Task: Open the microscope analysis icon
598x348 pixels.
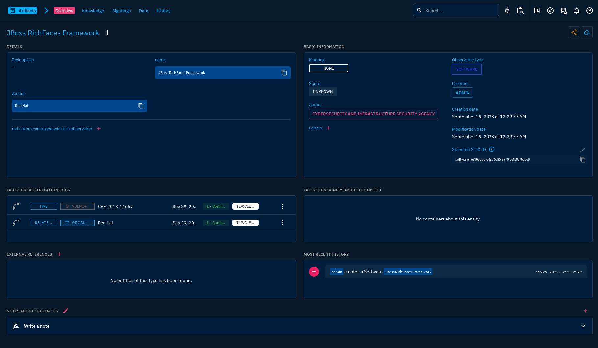Action: tap(507, 10)
